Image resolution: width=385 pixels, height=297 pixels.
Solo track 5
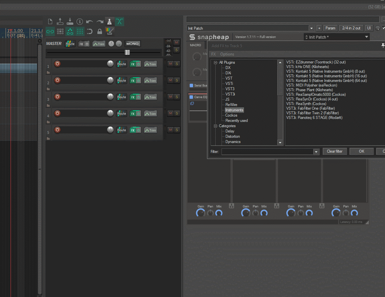click(x=177, y=130)
